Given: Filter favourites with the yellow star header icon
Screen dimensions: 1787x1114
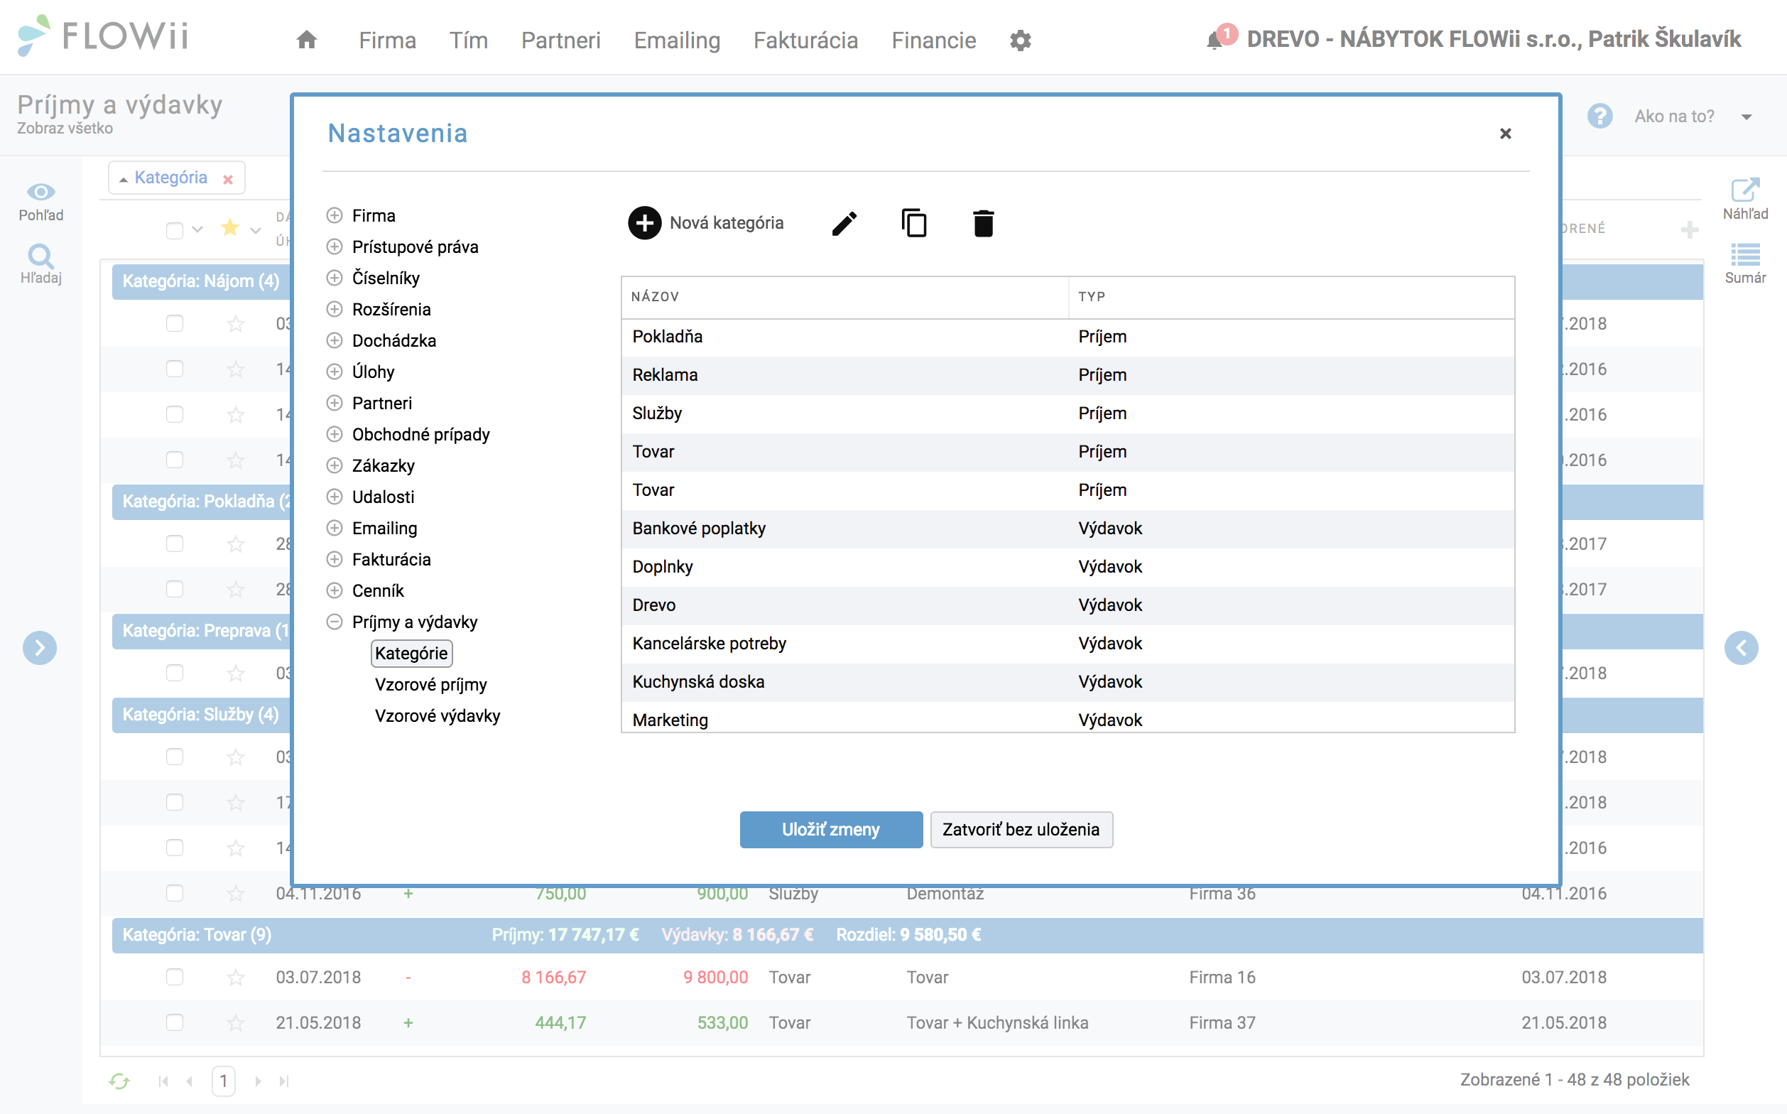Looking at the screenshot, I should [x=230, y=227].
